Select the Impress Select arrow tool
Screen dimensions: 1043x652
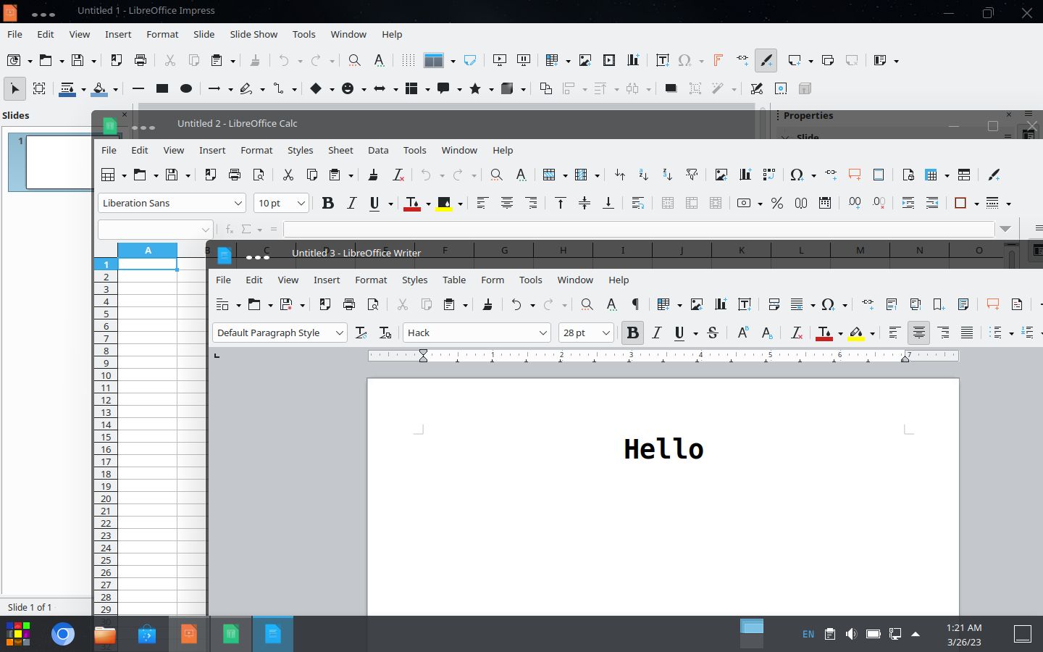click(14, 88)
